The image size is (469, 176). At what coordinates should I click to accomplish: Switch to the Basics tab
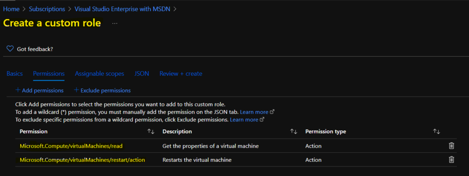[x=15, y=73]
